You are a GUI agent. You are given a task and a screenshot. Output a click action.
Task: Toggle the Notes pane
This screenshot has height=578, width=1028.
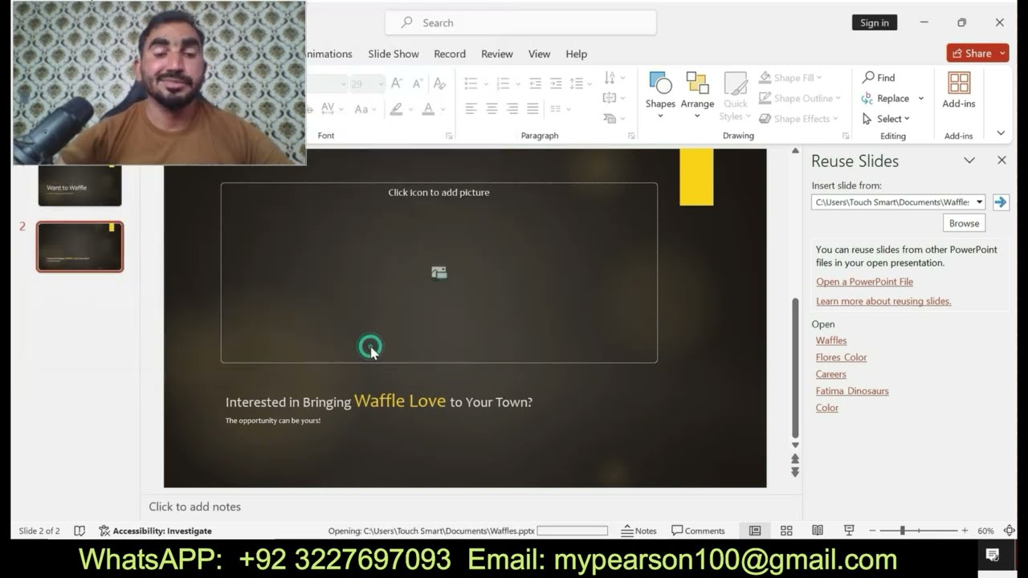(x=638, y=531)
